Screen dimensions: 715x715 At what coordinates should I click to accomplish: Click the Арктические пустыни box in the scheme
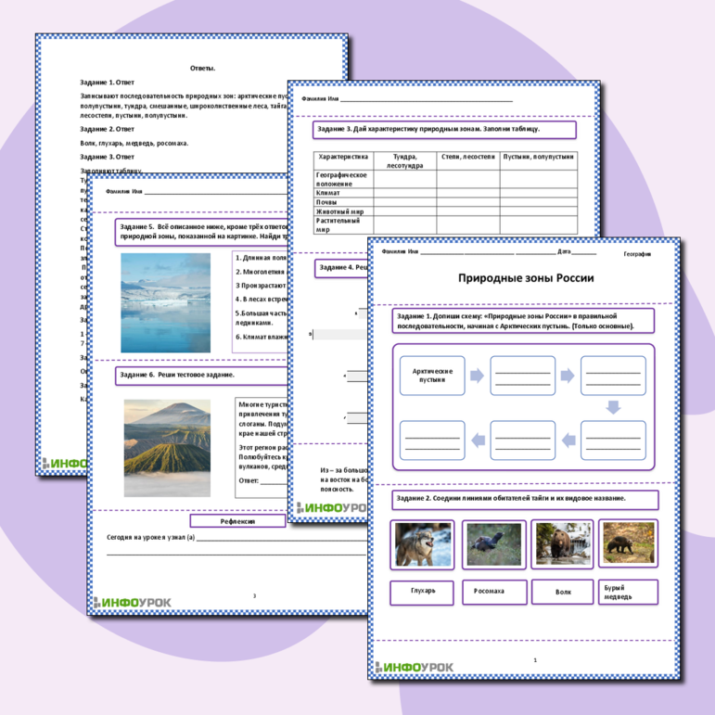click(432, 376)
